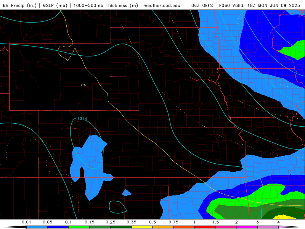Click the '1.5' legend value
The height and width of the screenshot is (229, 305).
click(215, 222)
